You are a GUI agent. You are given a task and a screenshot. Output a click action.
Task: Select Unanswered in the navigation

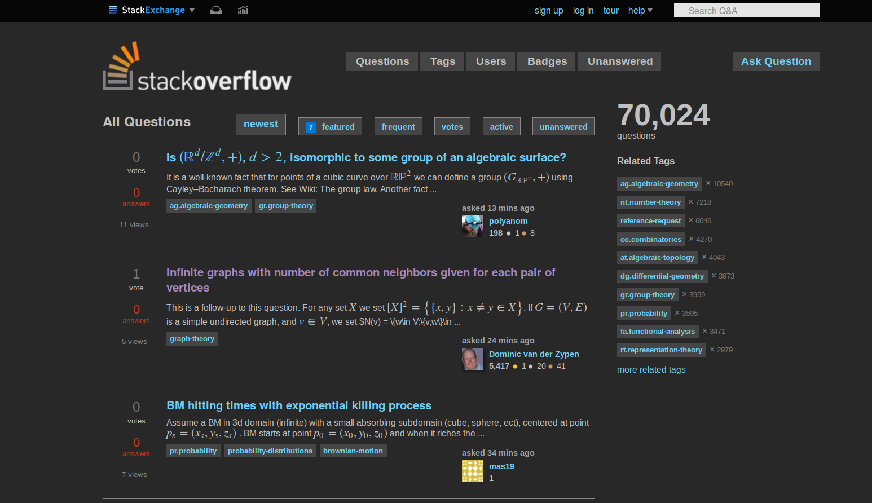(619, 61)
